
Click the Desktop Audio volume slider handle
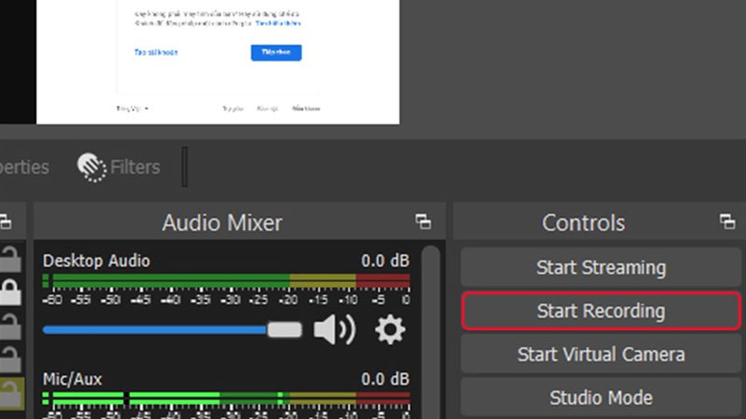[x=284, y=330]
